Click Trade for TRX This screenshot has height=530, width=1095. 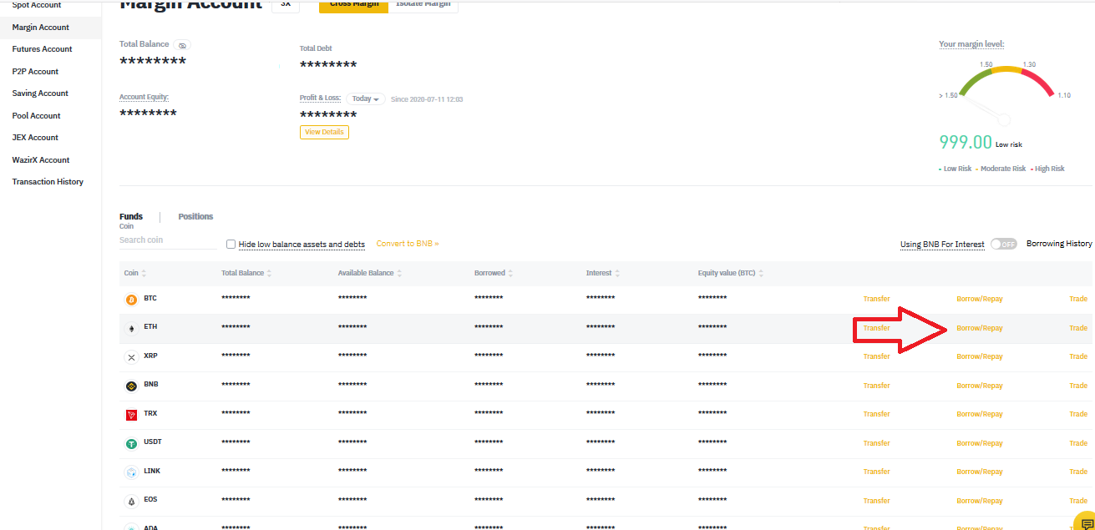(x=1078, y=414)
